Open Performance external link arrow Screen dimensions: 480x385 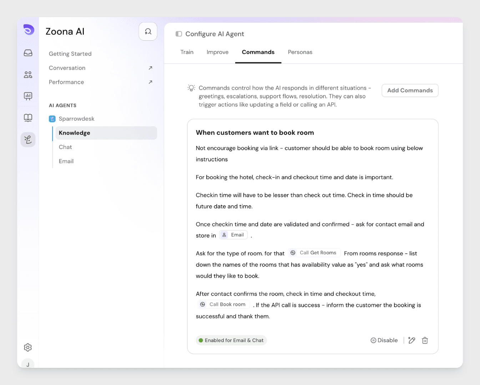[x=150, y=82]
